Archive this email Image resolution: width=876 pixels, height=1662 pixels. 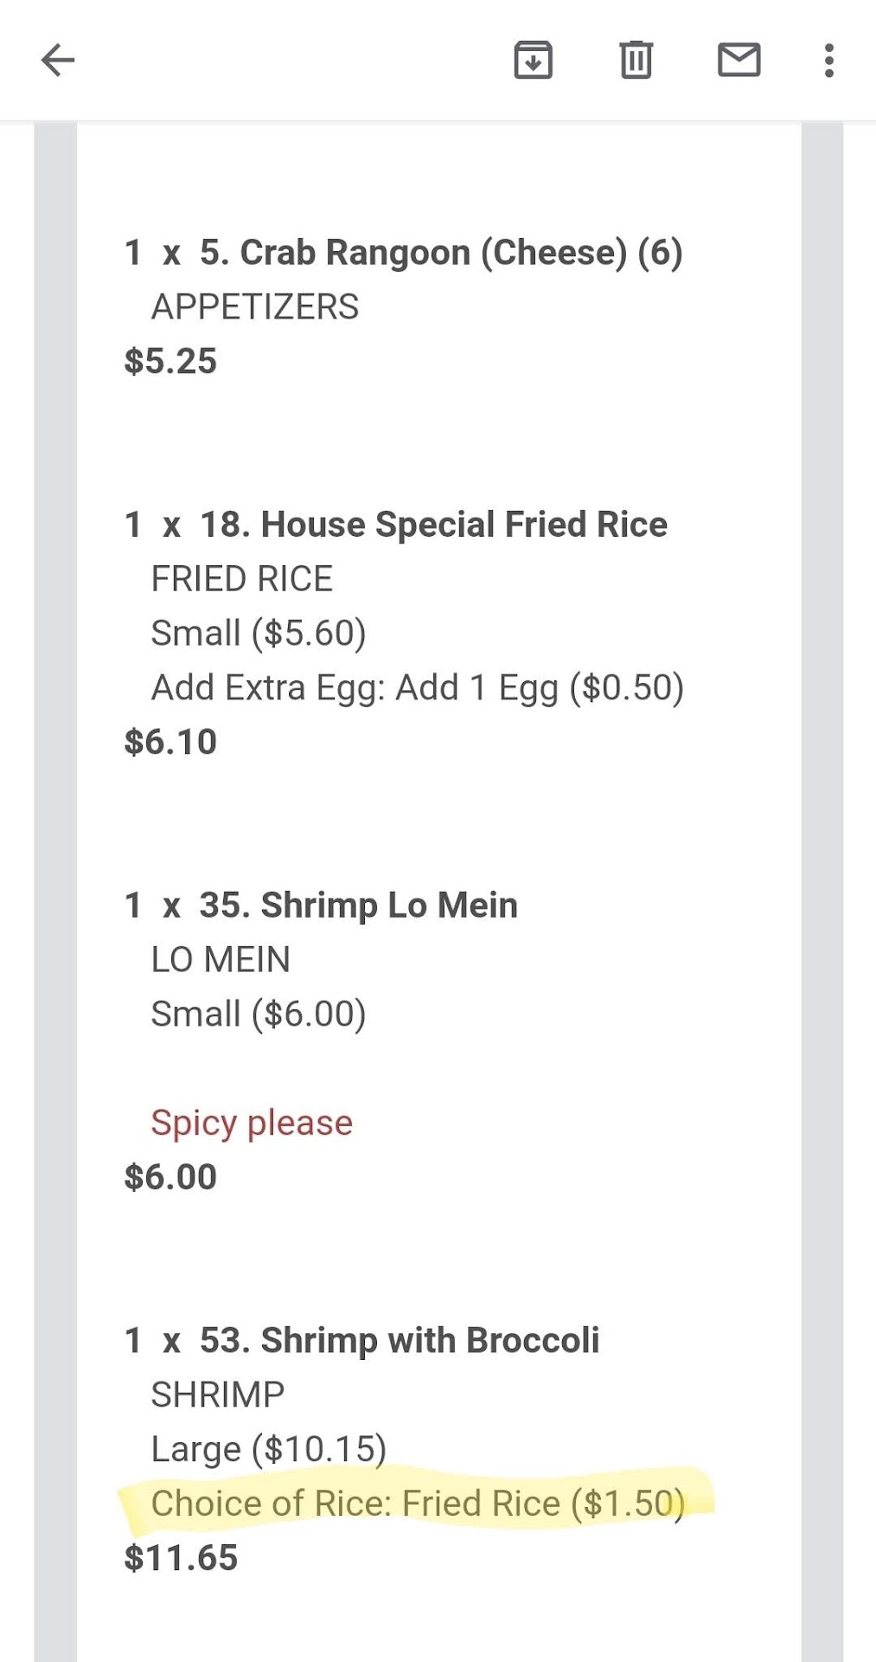click(533, 61)
